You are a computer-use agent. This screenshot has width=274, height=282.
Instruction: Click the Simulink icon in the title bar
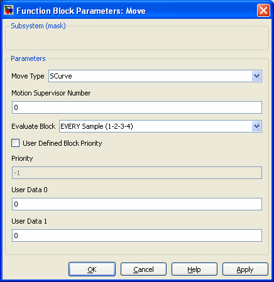point(9,10)
